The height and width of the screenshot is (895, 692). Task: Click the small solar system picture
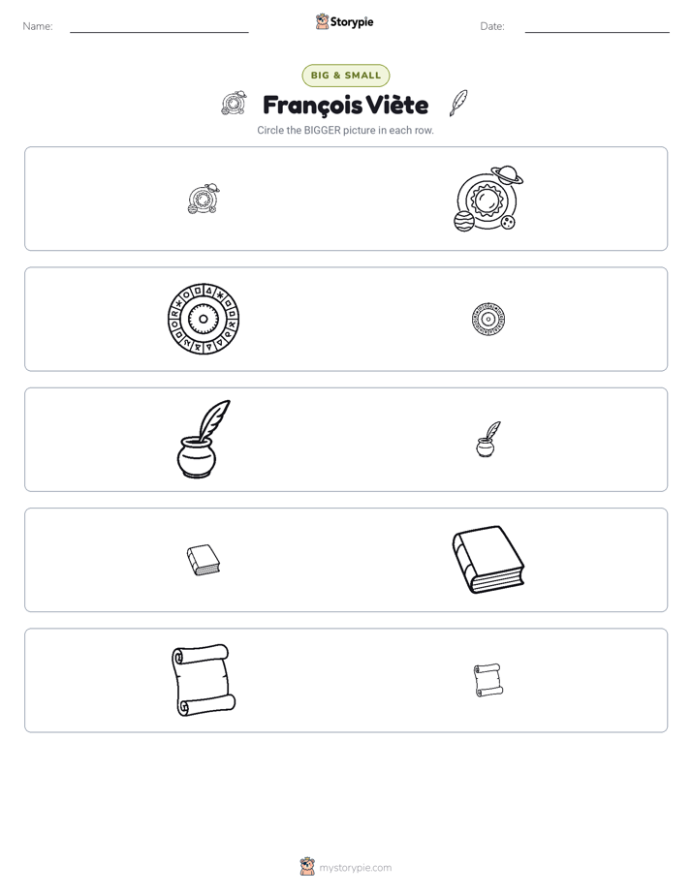click(x=204, y=199)
